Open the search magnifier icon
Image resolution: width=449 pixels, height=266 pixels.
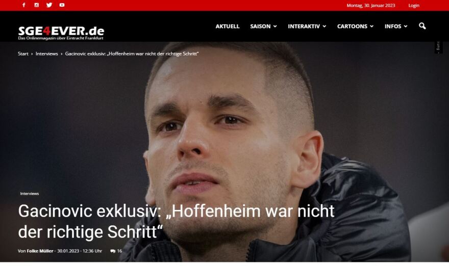[x=422, y=26]
